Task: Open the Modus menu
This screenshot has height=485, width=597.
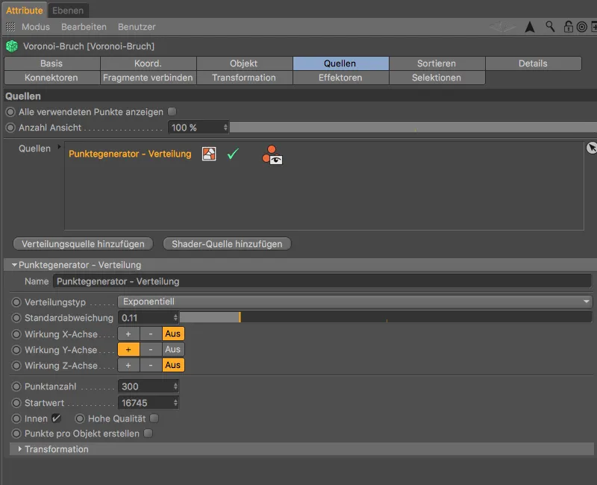Action: pos(36,27)
